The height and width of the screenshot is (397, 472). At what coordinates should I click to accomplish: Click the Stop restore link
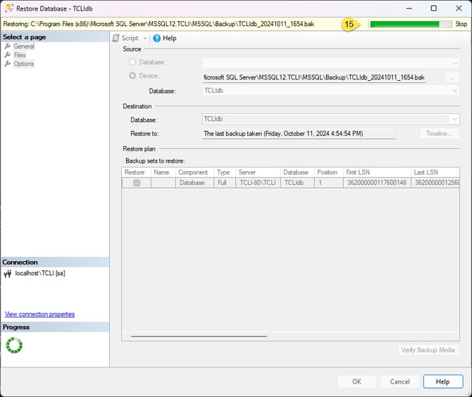[461, 24]
